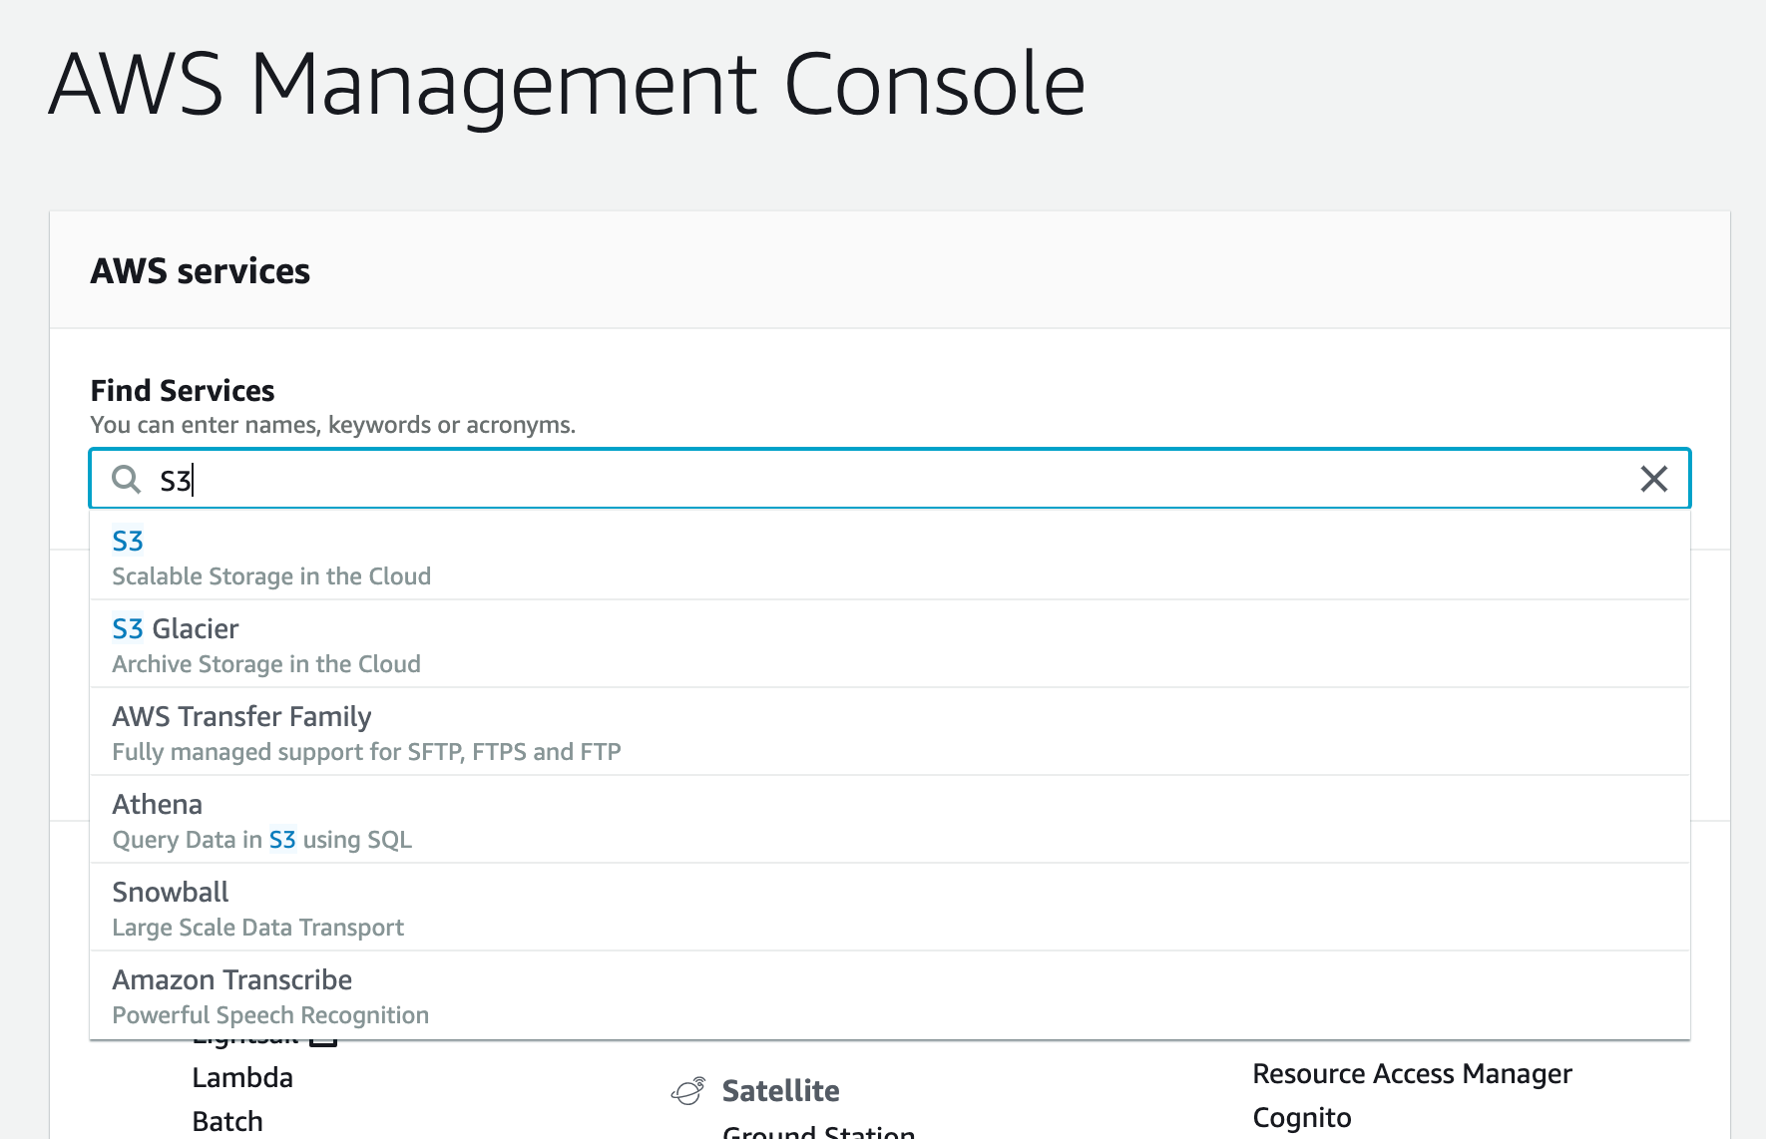
Task: Open the Lambda service link
Action: tap(242, 1078)
